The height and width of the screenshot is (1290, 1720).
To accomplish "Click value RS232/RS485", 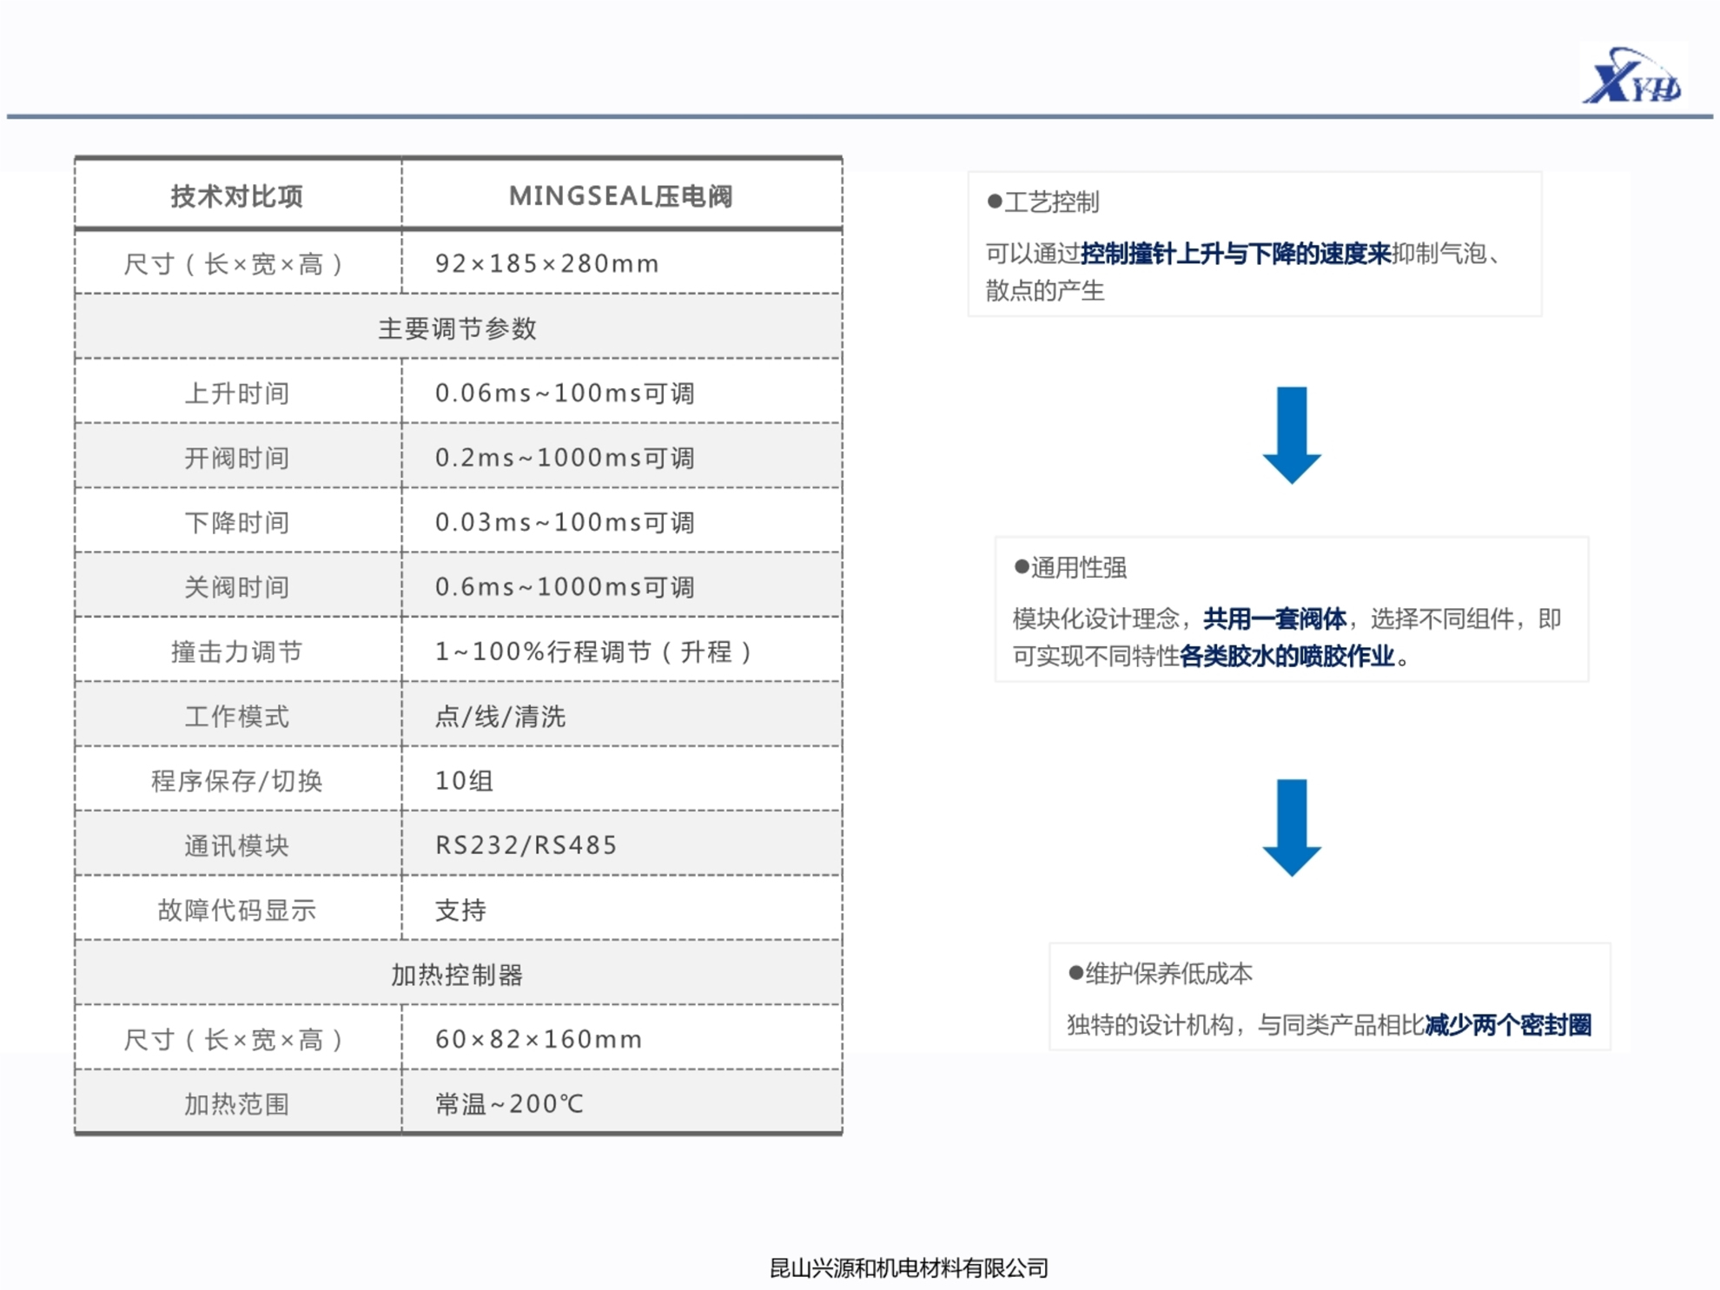I will click(x=526, y=845).
